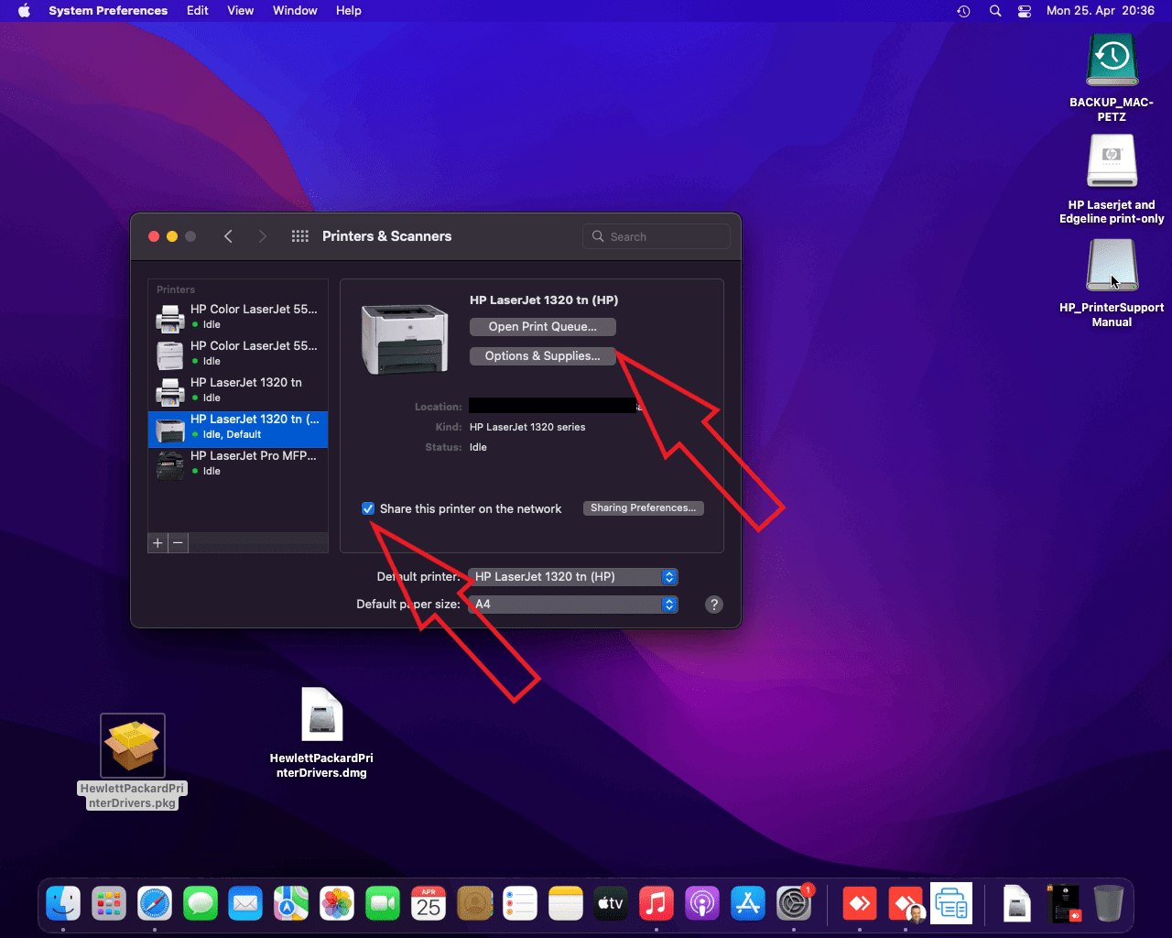Click Options & Supplies button

pos(543,356)
